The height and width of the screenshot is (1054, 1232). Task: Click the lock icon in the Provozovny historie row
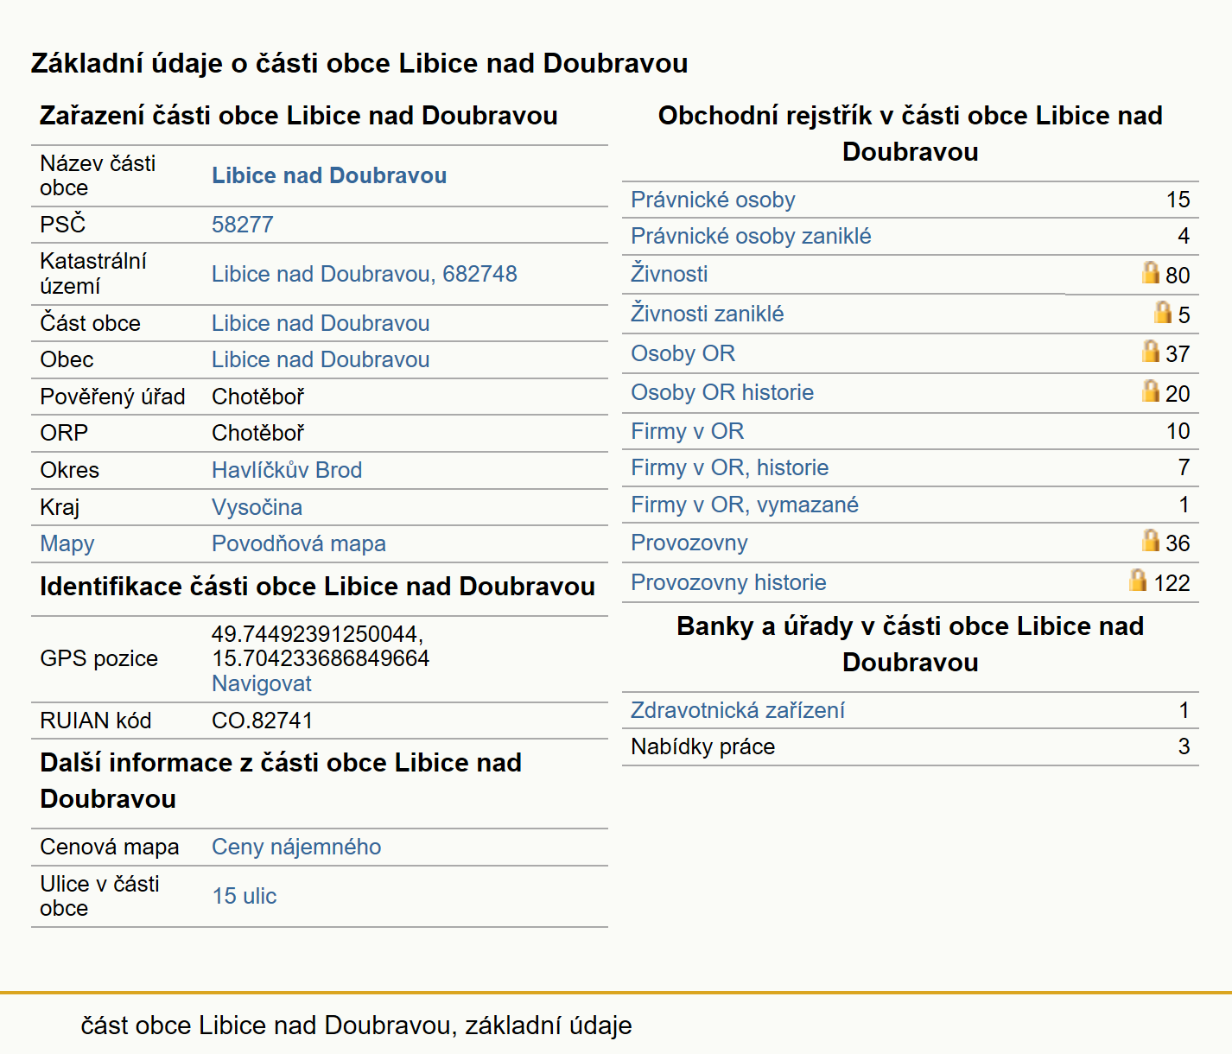pos(1138,580)
